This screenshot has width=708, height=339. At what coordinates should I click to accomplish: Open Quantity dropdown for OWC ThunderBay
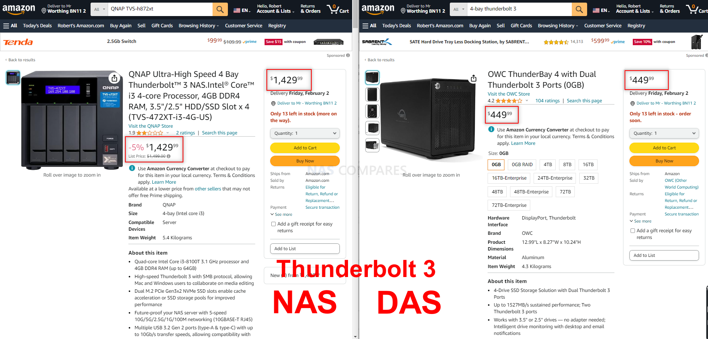[664, 133]
